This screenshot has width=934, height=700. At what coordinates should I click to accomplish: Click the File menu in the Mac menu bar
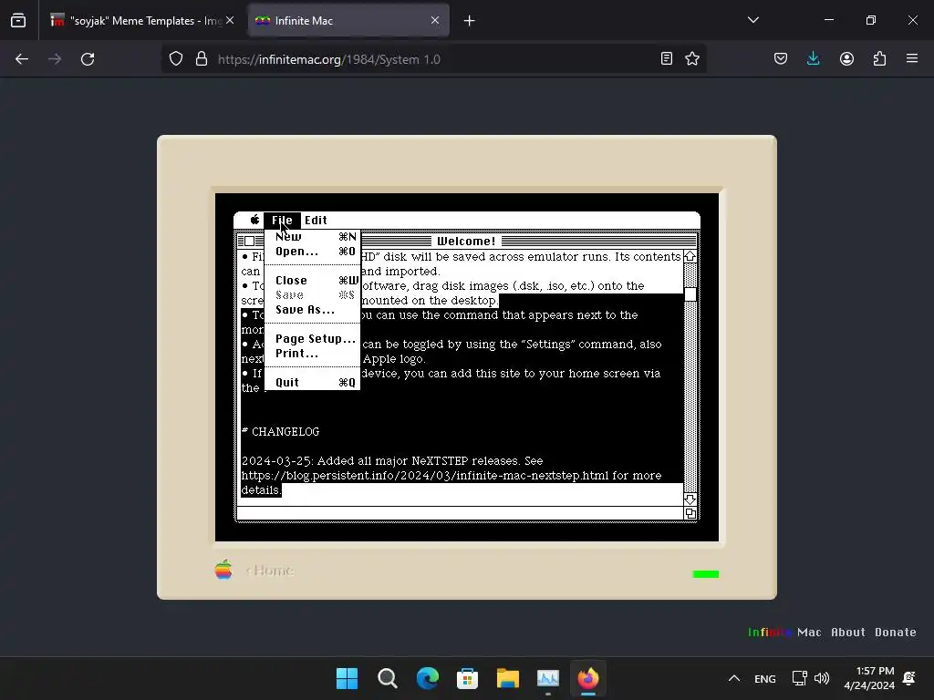[282, 221]
